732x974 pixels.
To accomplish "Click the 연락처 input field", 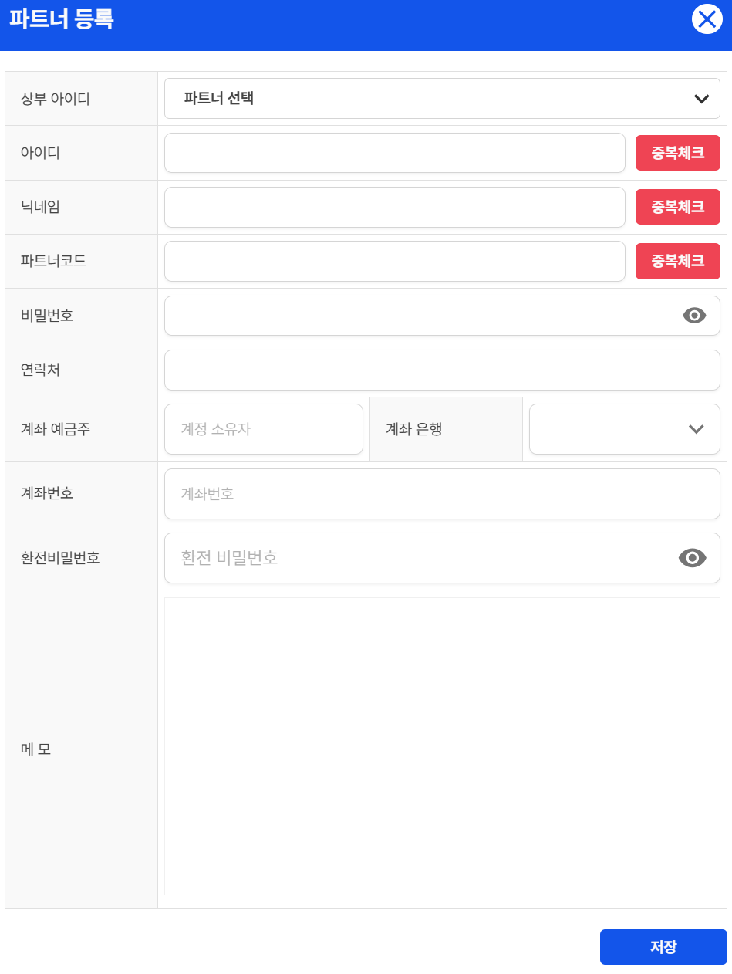I will click(x=441, y=370).
